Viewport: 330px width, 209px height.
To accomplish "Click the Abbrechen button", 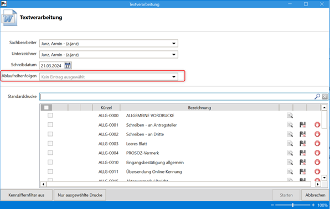I will pyautogui.click(x=315, y=195).
